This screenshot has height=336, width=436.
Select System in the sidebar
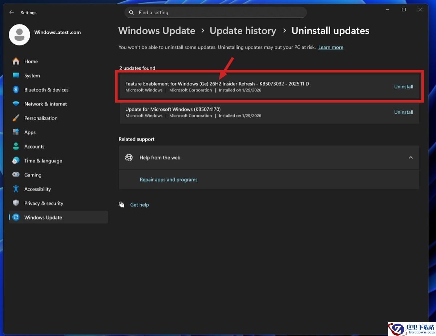click(32, 76)
